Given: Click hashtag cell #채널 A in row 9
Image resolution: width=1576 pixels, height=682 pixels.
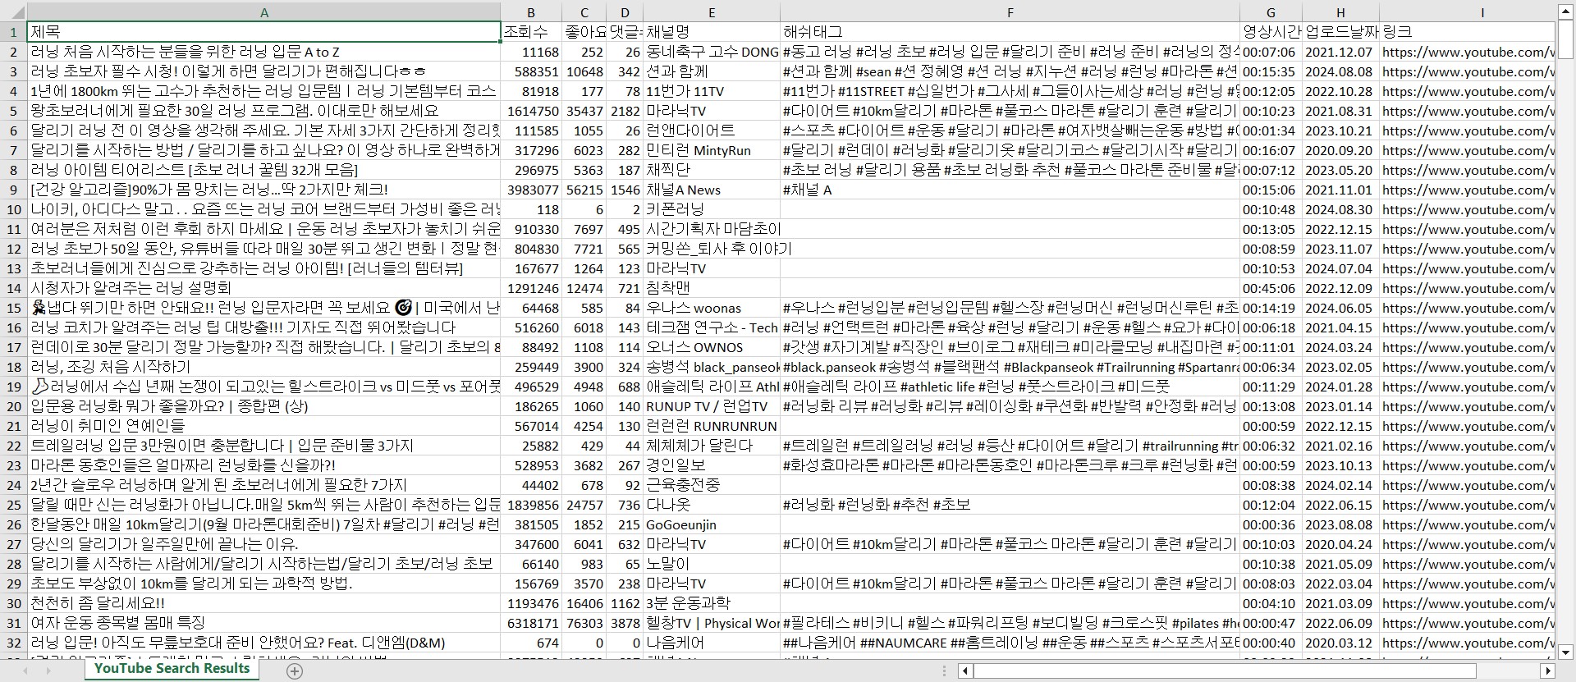Looking at the screenshot, I should 1010,190.
